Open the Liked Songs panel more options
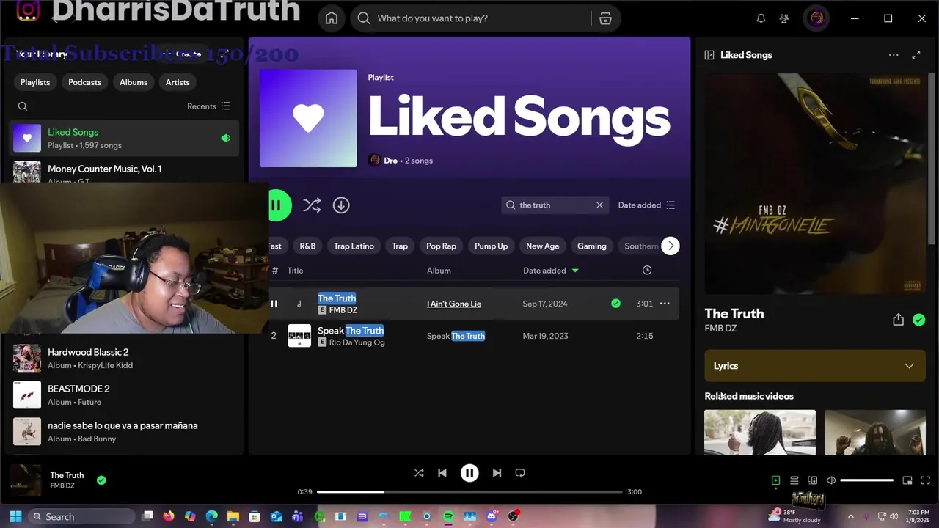 coord(894,55)
